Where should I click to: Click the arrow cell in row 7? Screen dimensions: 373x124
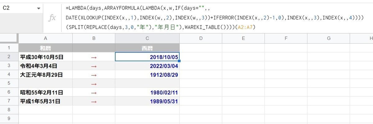point(94,101)
